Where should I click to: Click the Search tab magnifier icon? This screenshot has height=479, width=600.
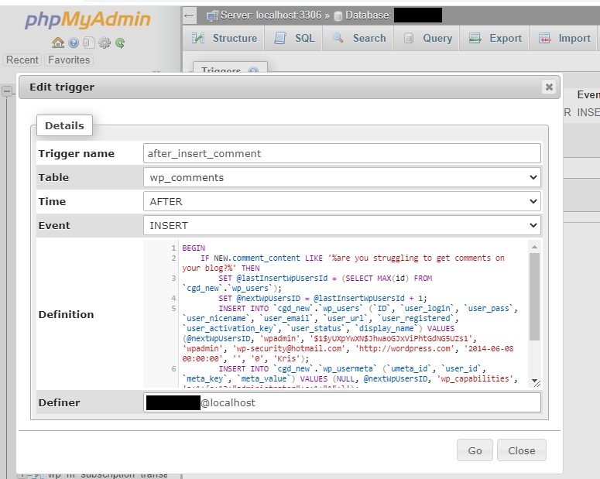[x=338, y=37]
